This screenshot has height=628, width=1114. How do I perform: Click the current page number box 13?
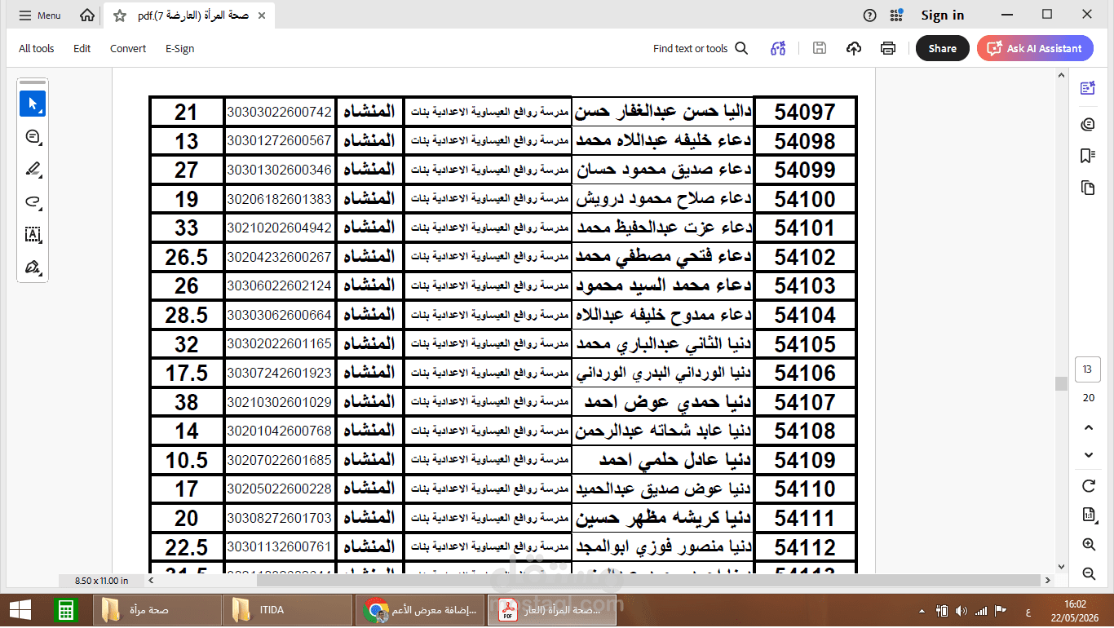(x=1087, y=369)
